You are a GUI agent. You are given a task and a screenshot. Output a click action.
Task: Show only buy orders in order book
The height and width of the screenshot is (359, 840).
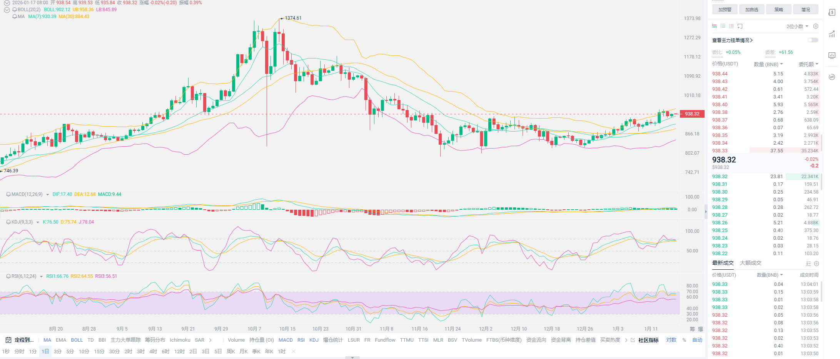(723, 26)
